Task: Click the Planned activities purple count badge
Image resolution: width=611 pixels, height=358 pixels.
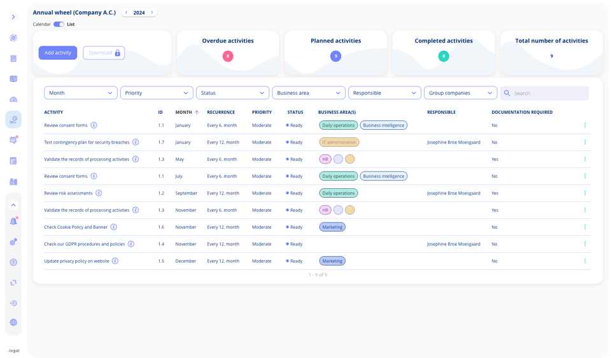Action: pyautogui.click(x=336, y=57)
